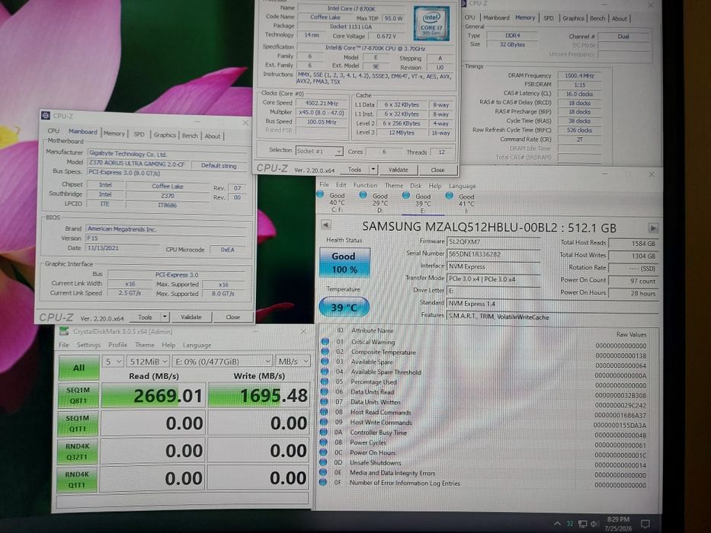Screen dimensions: 711x533
Task: Click volume speaker icon in system tray
Action: coord(594,525)
